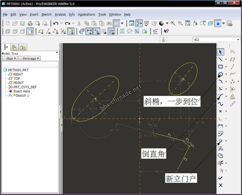Open the Show dropdown in Model Tree
Viewport: 242px width, 195px height.
(10, 58)
